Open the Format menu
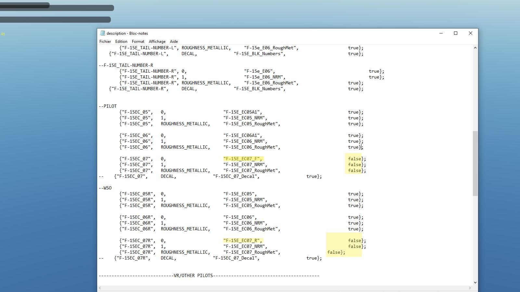Image resolution: width=520 pixels, height=292 pixels. 138,42
